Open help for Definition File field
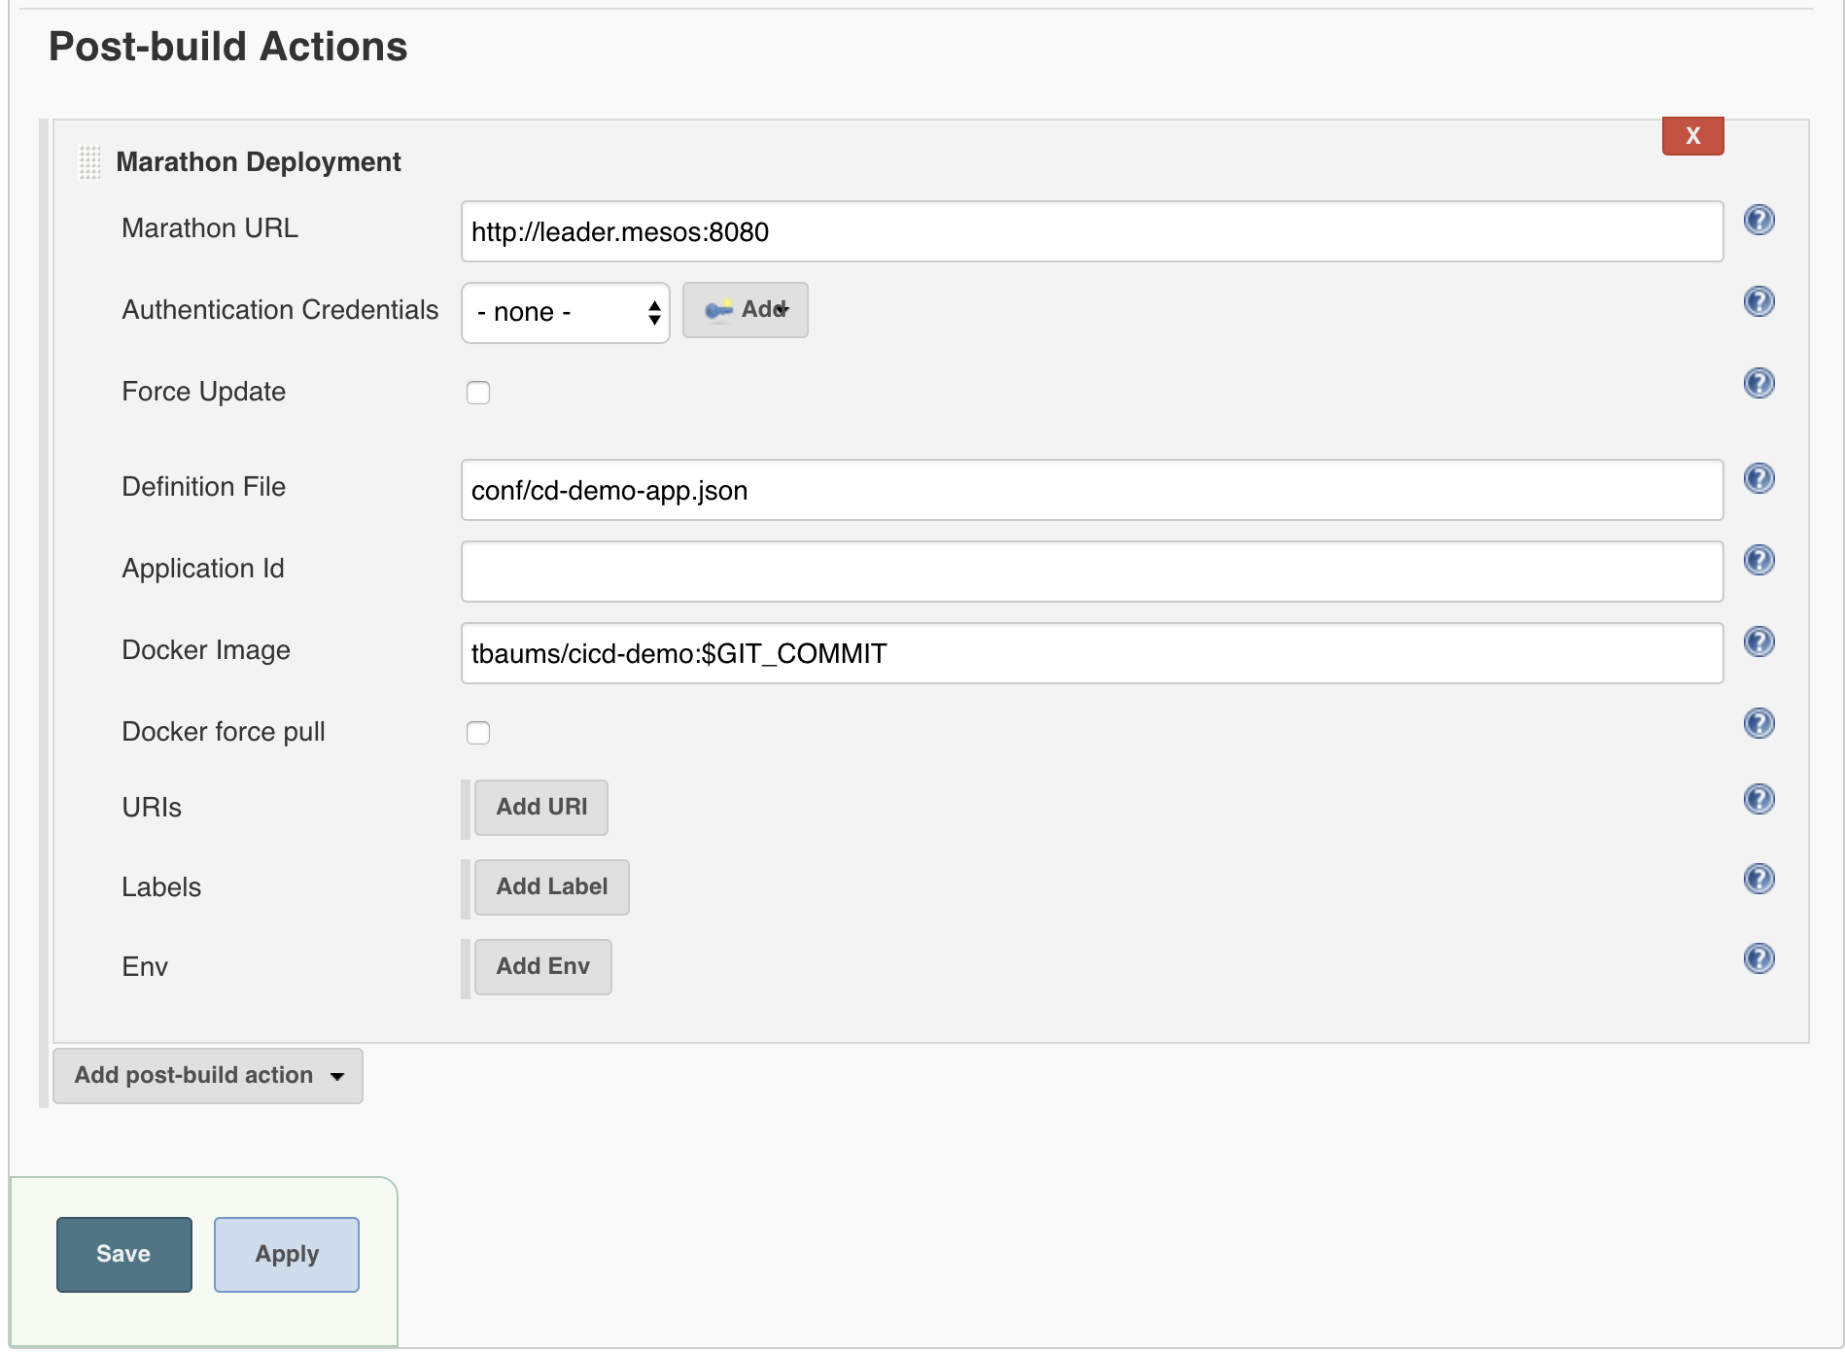Image resolution: width=1845 pixels, height=1353 pixels. 1758,477
